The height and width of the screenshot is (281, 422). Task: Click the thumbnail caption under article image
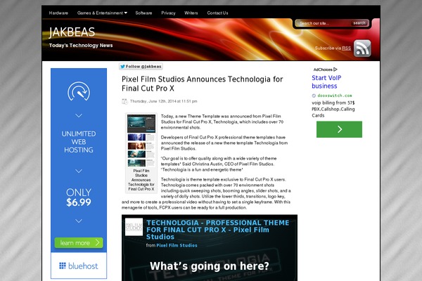141,180
